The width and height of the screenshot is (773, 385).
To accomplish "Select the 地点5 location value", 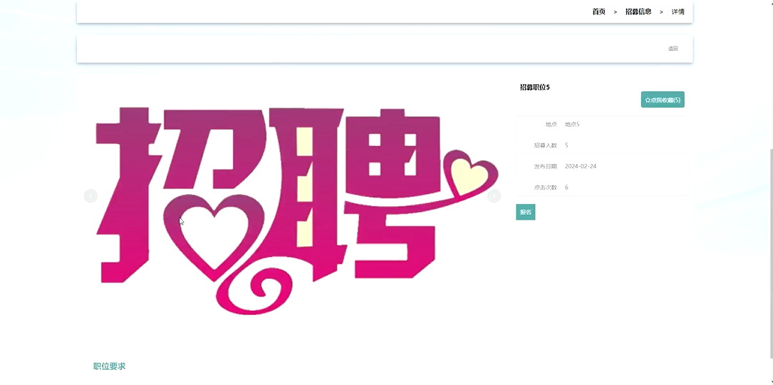I will (x=572, y=124).
